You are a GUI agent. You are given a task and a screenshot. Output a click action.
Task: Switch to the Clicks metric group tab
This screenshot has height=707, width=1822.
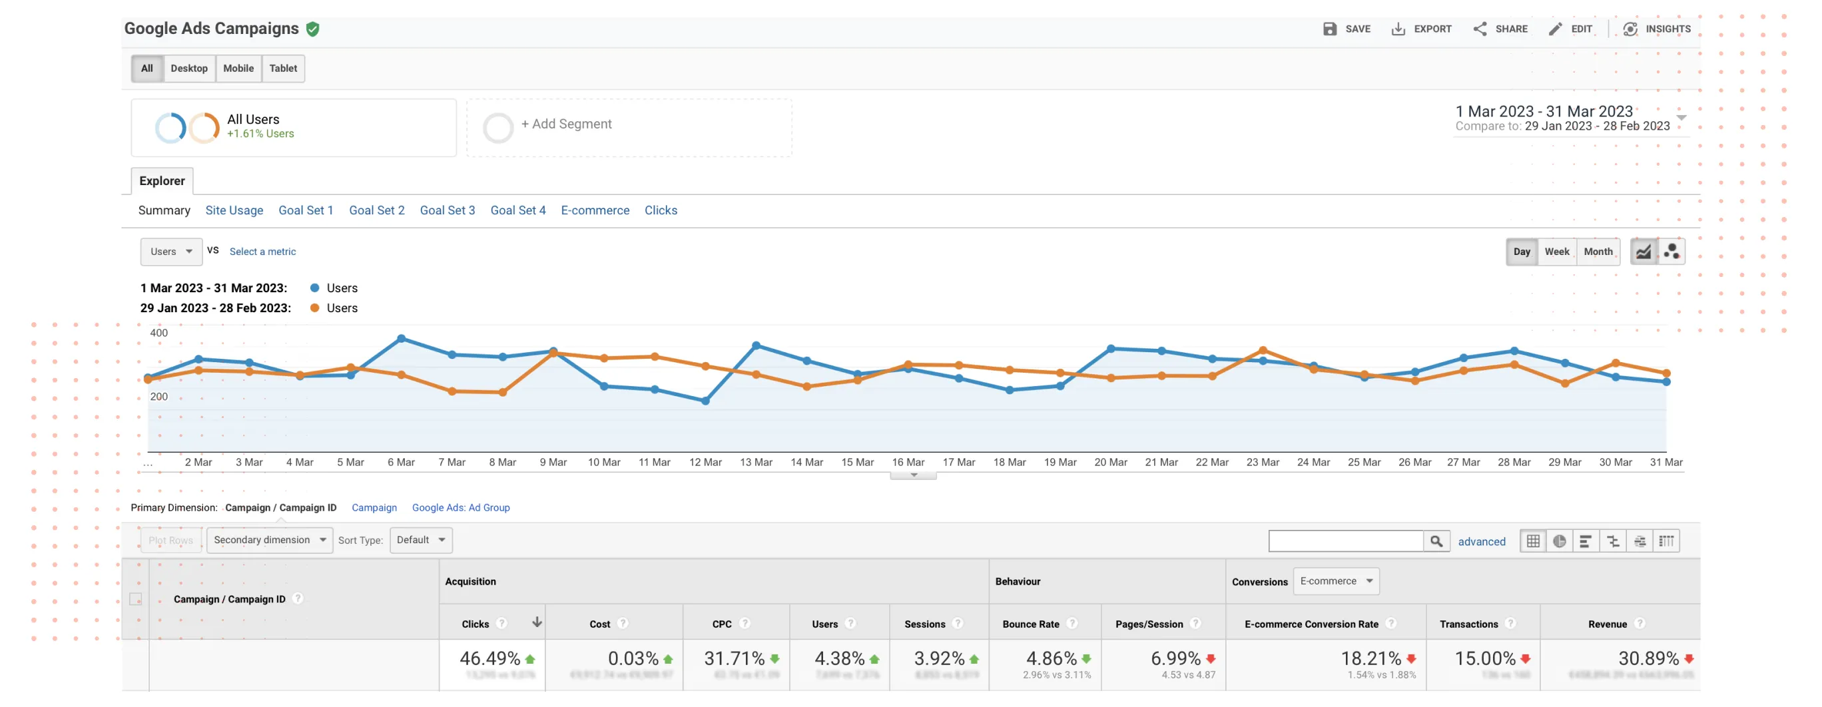661,210
